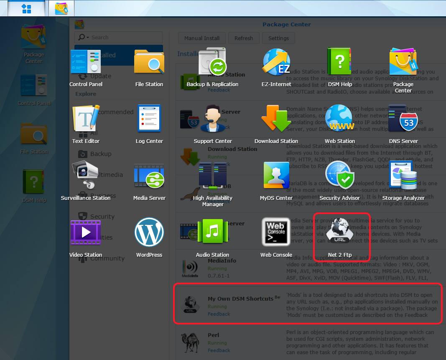Launch the WordPress app
The image size is (446, 360).
click(x=149, y=238)
